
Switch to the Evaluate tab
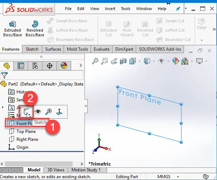(x=102, y=49)
